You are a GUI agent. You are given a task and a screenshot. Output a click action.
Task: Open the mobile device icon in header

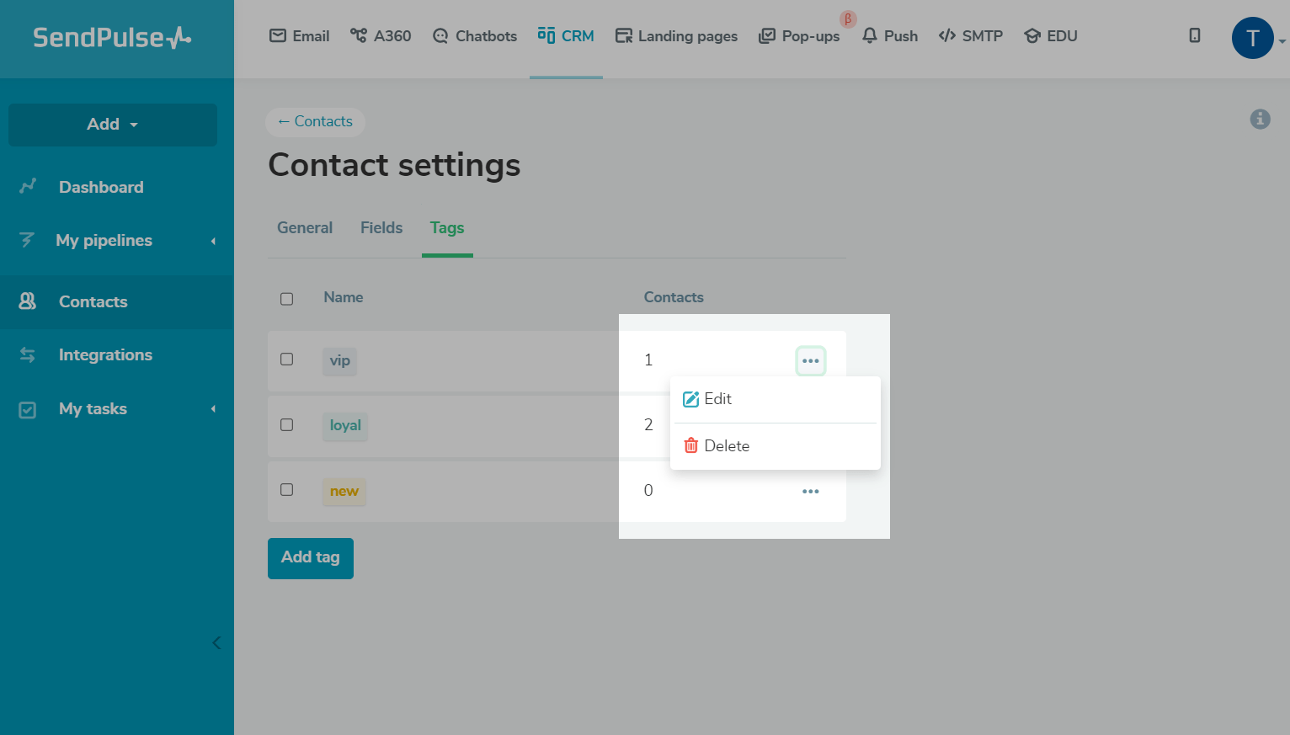[1194, 35]
